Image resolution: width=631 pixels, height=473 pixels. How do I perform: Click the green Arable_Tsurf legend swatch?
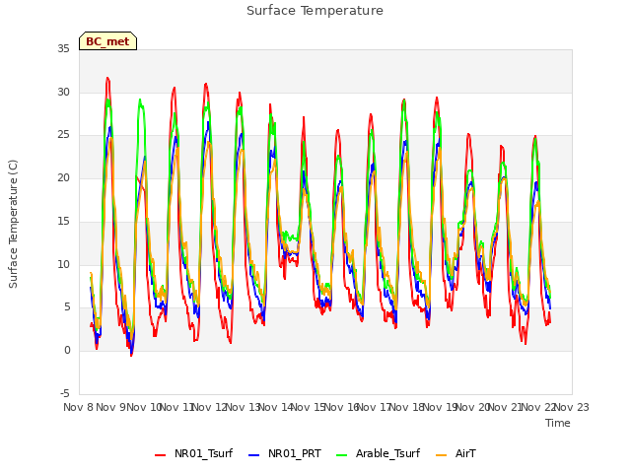341,455
